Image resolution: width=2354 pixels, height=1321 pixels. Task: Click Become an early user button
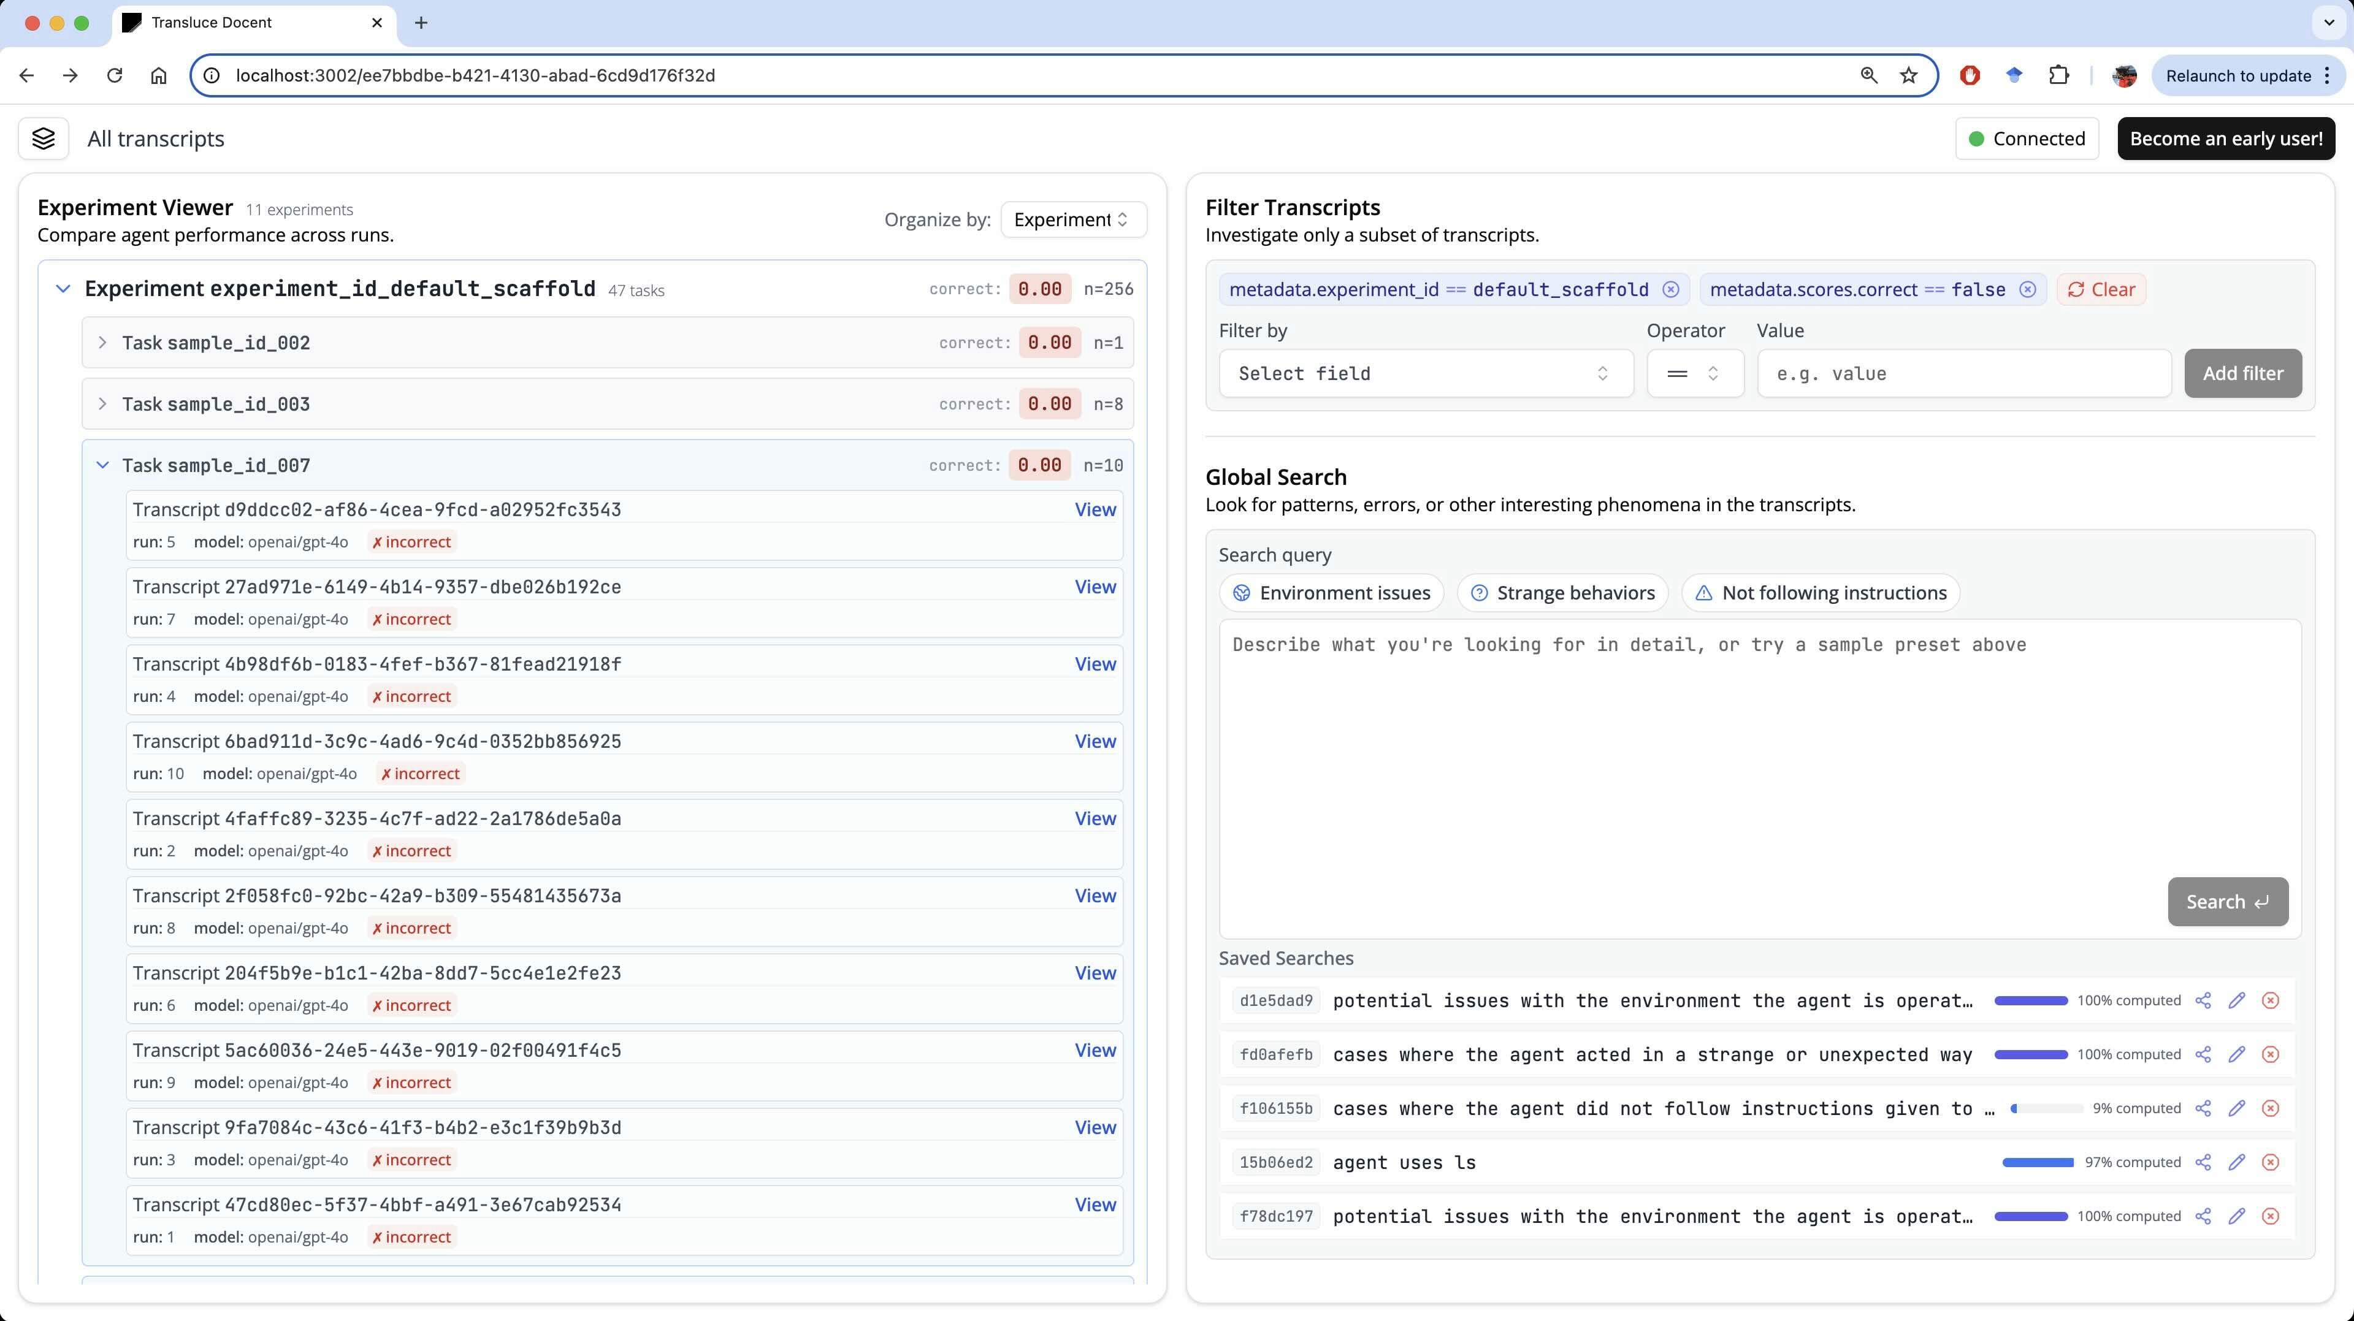pos(2226,138)
